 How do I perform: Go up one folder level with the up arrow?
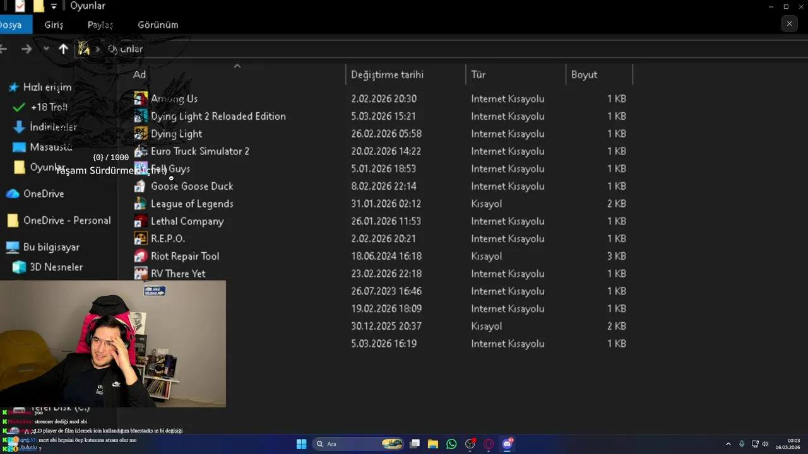[63, 49]
